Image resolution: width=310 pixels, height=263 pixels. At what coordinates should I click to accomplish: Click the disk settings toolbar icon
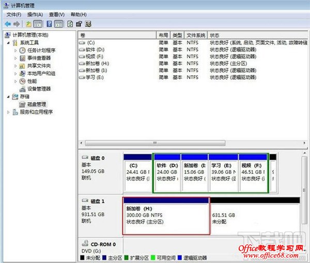click(x=88, y=24)
